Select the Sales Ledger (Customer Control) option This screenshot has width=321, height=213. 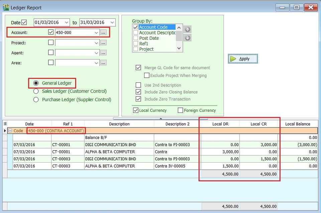[x=36, y=91]
